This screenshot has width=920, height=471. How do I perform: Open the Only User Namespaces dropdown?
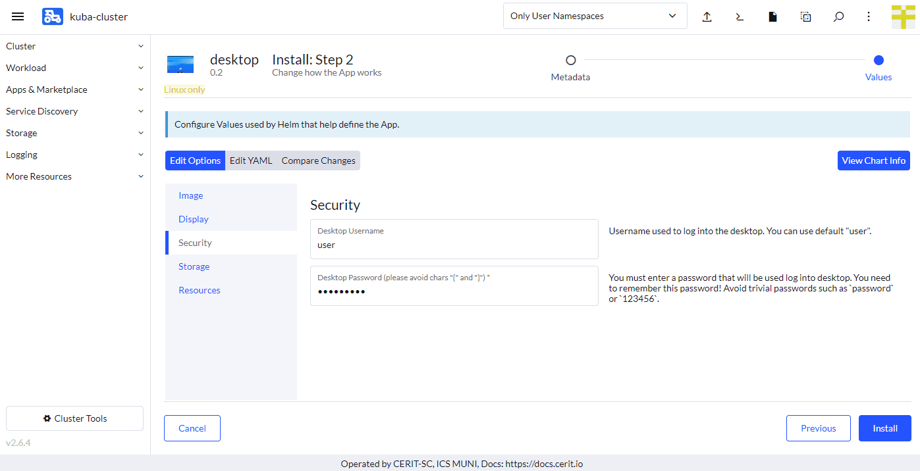pyautogui.click(x=594, y=15)
